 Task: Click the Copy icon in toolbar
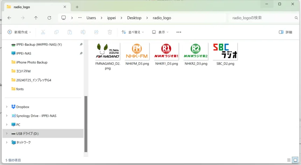(x=56, y=32)
